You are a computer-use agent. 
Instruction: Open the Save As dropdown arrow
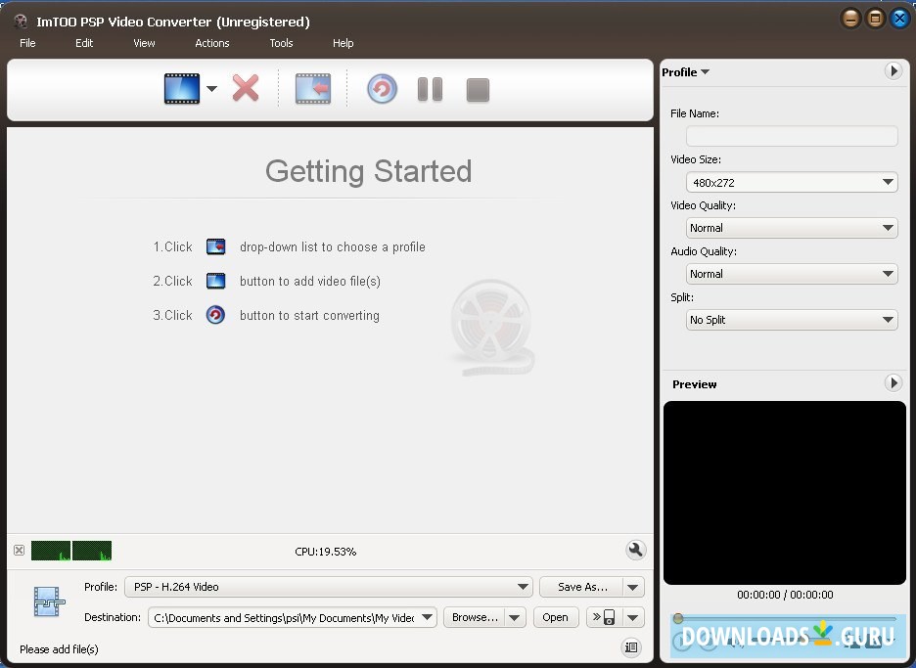(x=634, y=587)
